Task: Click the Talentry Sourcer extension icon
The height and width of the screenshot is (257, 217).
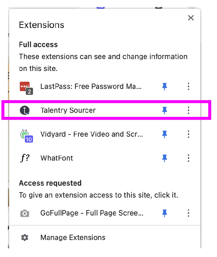Action: click(25, 110)
